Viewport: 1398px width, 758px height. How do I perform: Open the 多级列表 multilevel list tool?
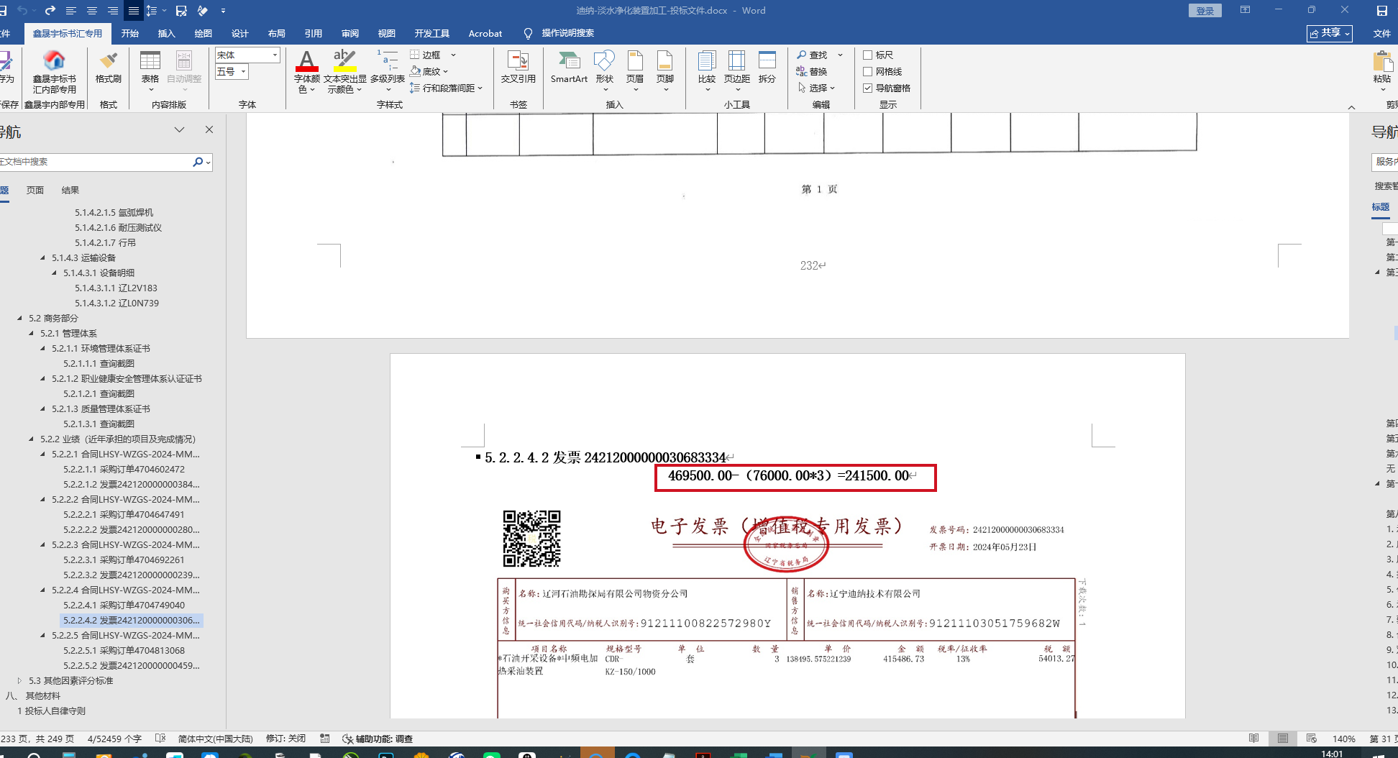(388, 70)
